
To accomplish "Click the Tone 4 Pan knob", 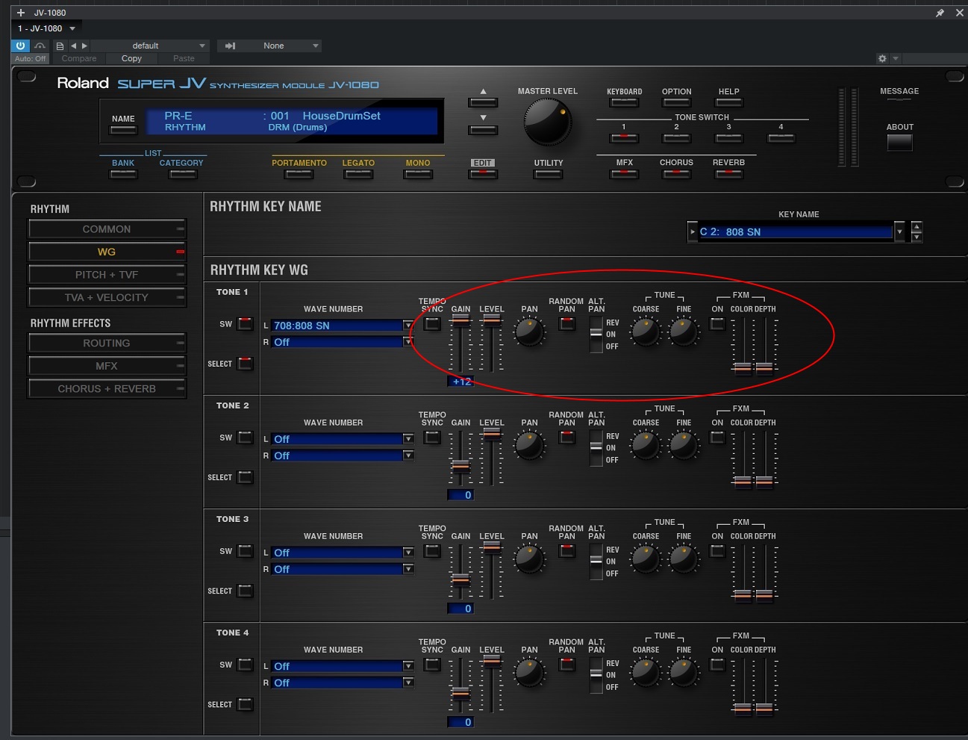I will (529, 672).
